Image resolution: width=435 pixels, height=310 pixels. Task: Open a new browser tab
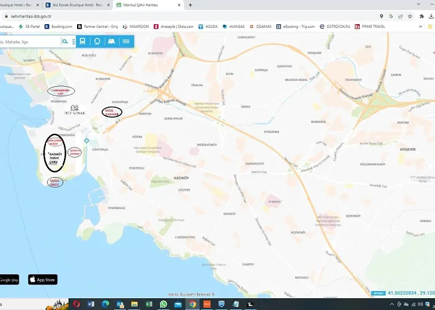tap(191, 5)
